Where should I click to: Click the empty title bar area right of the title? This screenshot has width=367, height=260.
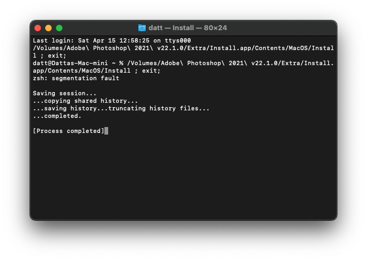point(285,28)
